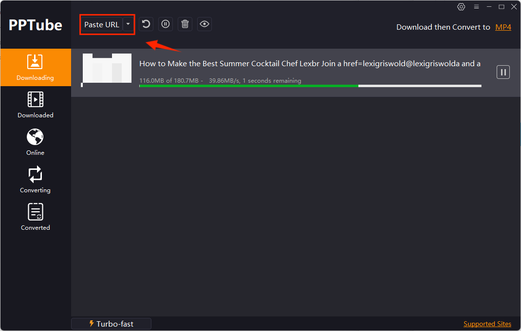Viewport: 521px width, 331px height.
Task: Click the trash delete icon
Action: click(x=185, y=24)
